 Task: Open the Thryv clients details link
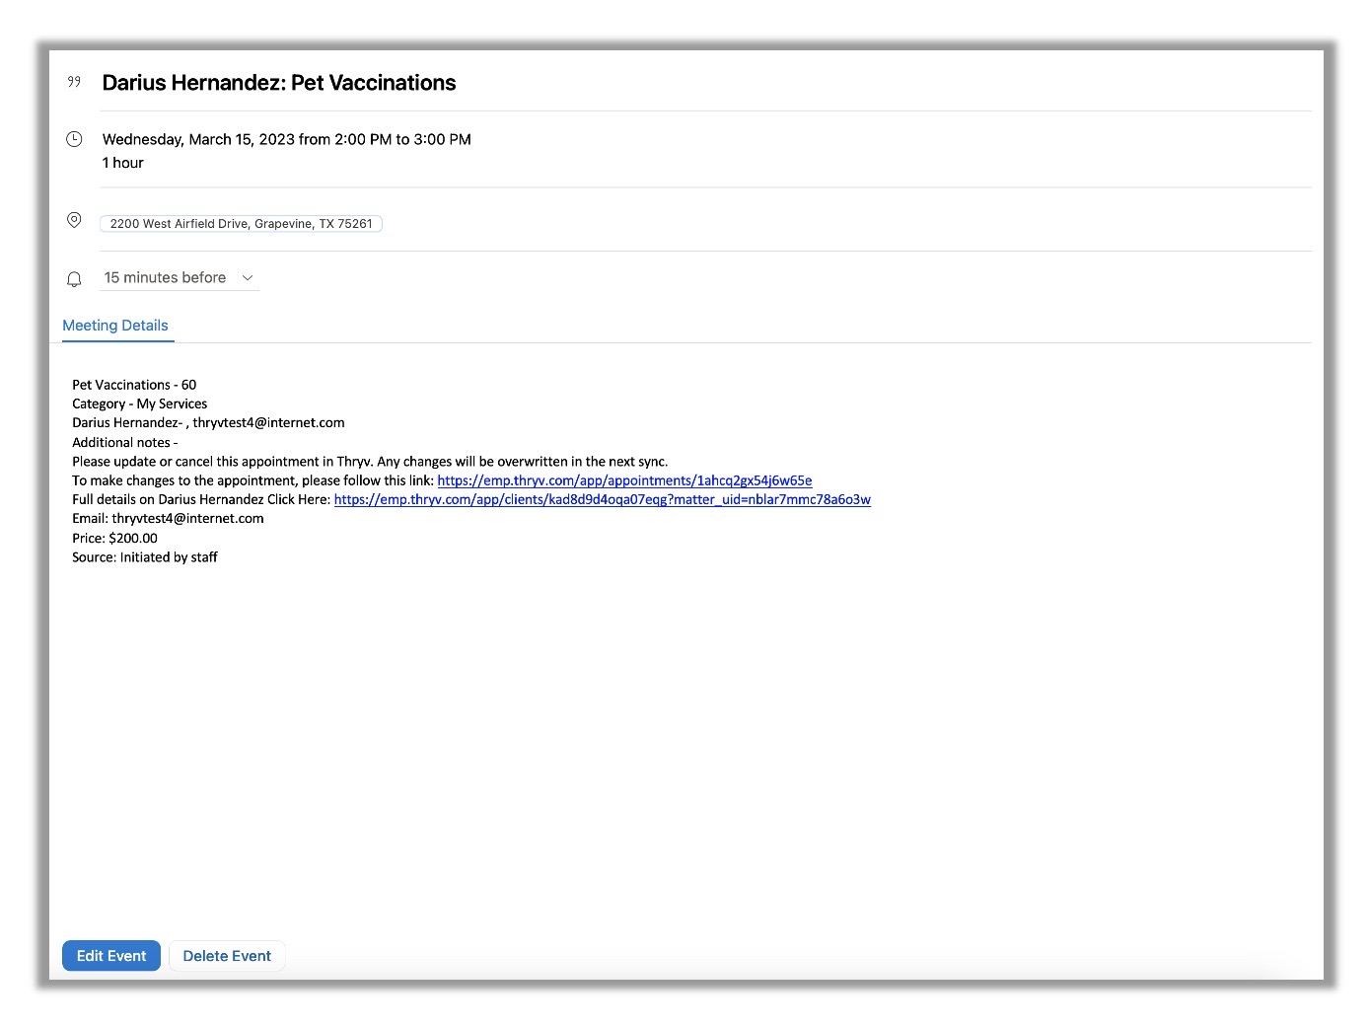click(x=603, y=499)
